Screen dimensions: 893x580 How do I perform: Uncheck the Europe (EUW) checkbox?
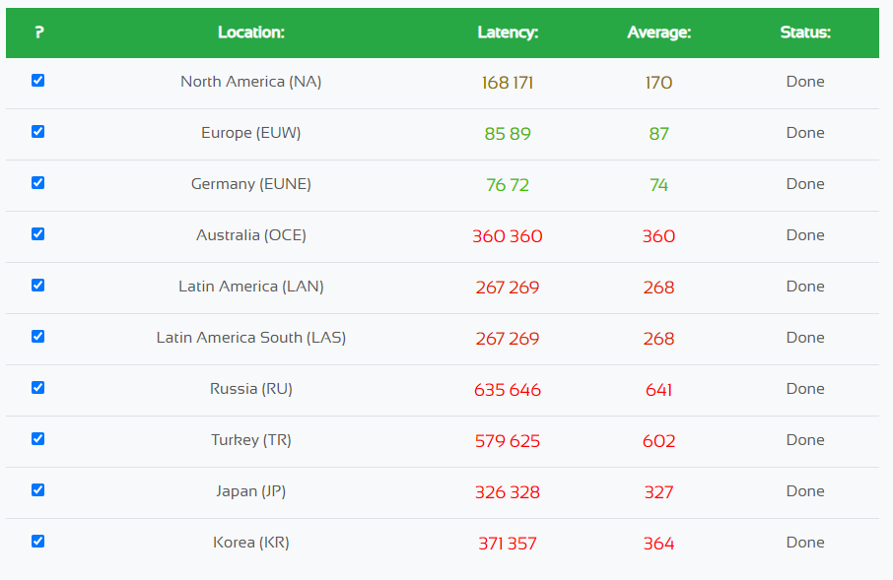click(x=38, y=132)
